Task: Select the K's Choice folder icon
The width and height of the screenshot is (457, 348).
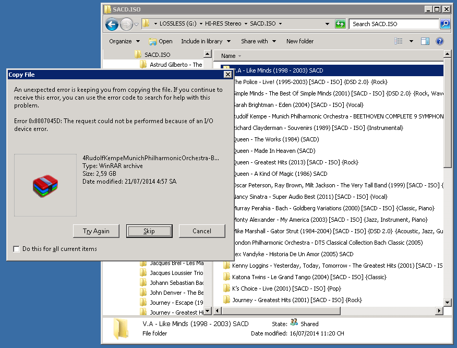Action: (x=226, y=288)
